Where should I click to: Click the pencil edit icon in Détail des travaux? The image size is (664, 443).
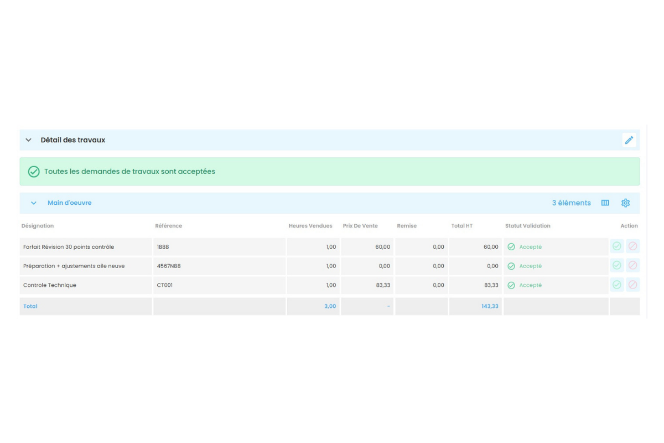click(629, 140)
